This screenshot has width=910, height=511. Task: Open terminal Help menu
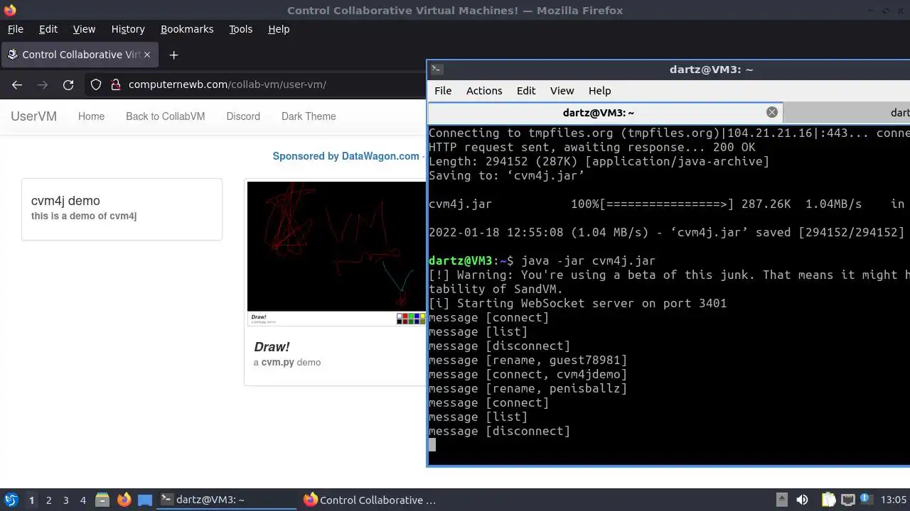click(x=599, y=91)
